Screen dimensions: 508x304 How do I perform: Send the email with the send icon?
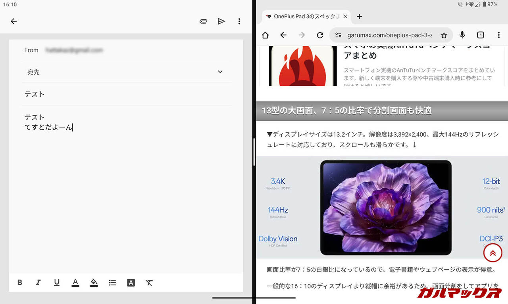click(221, 21)
